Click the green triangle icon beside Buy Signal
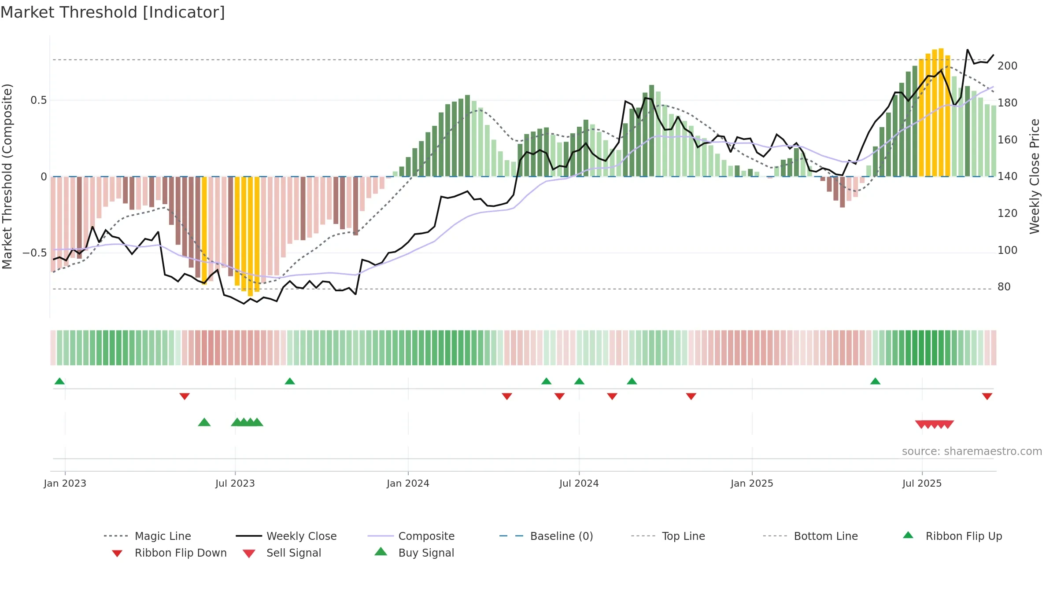1057x594 pixels. click(381, 551)
